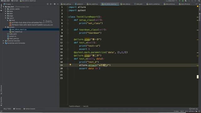Image resolution: width=201 pixels, height=113 pixels.
Task: Click the editor scrollbar thumb marker near line 23
Action: tap(198, 77)
